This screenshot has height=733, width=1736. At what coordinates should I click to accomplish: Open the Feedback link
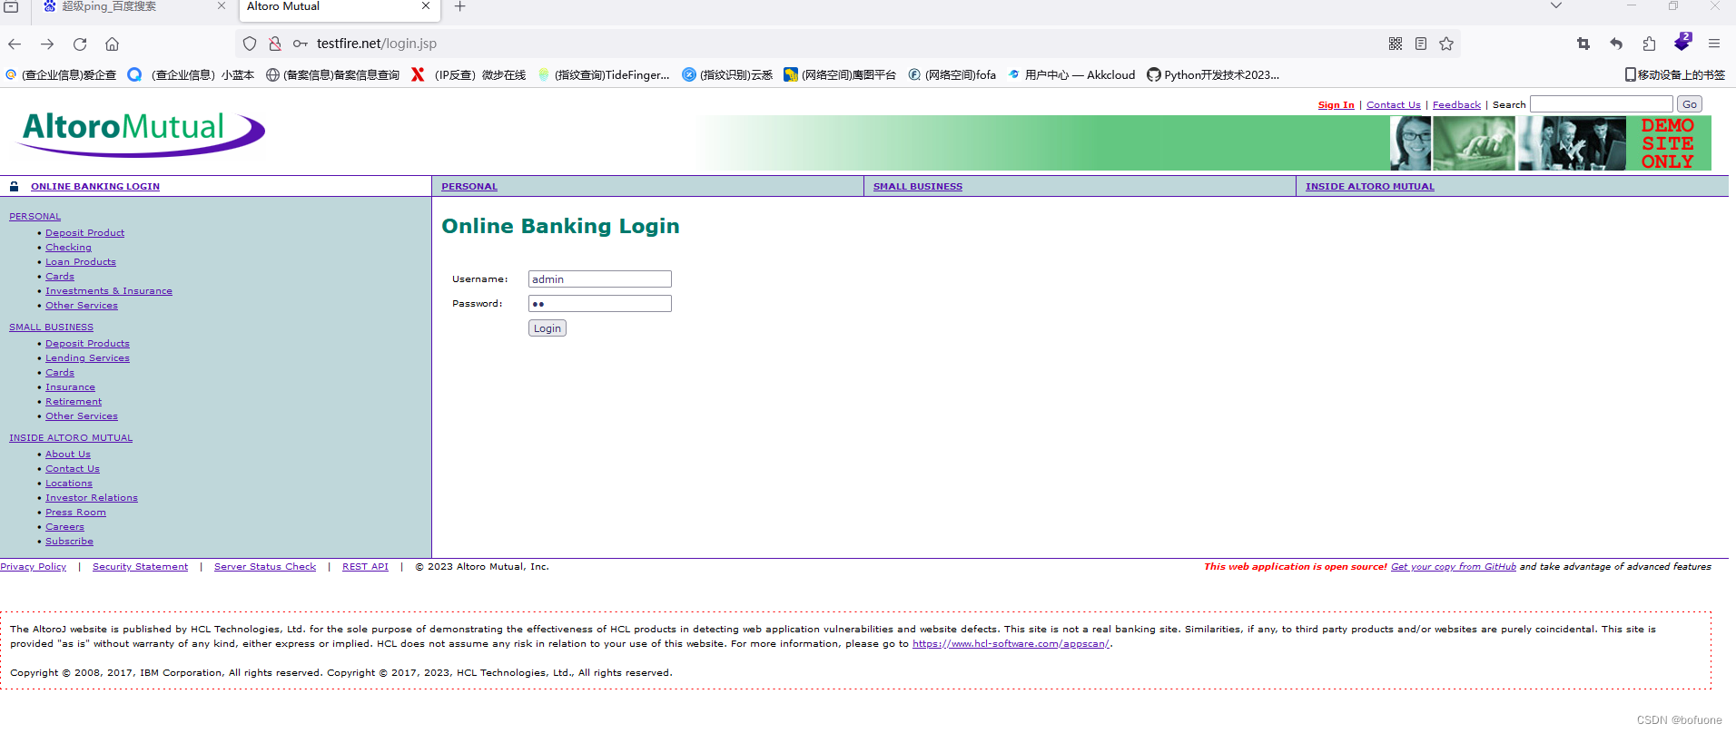coord(1456,105)
